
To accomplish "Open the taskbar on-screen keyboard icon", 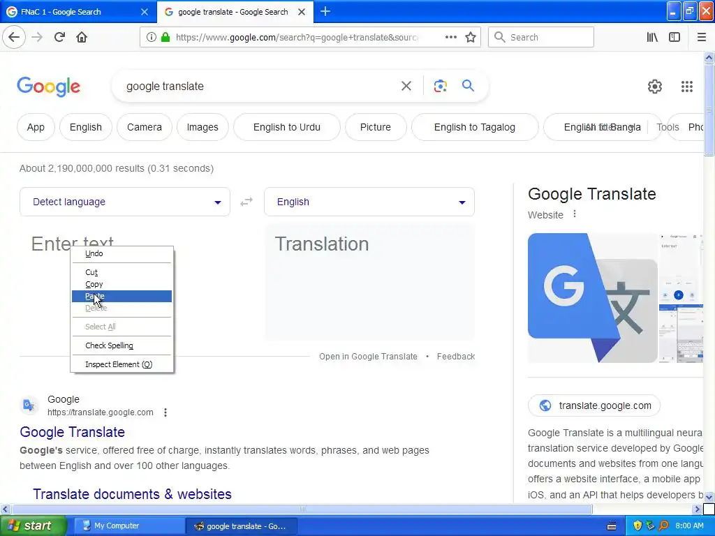I will [612, 526].
